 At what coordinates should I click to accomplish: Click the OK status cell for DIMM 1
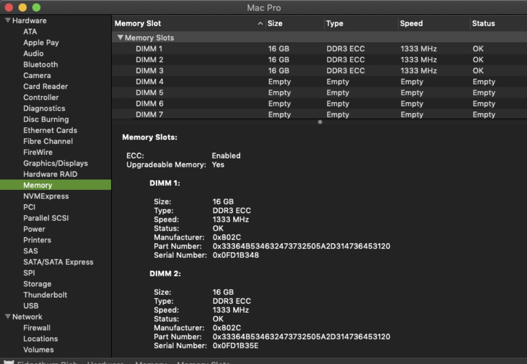tap(478, 49)
